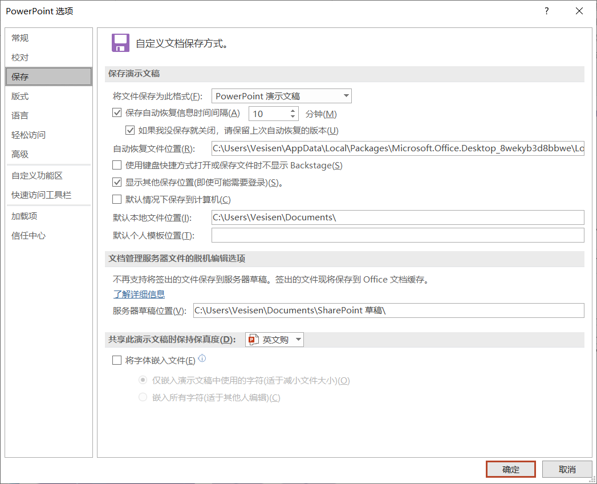Open the help question mark button
The height and width of the screenshot is (484, 597).
click(x=546, y=11)
